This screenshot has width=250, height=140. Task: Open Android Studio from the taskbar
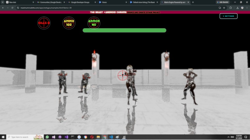pos(79,137)
